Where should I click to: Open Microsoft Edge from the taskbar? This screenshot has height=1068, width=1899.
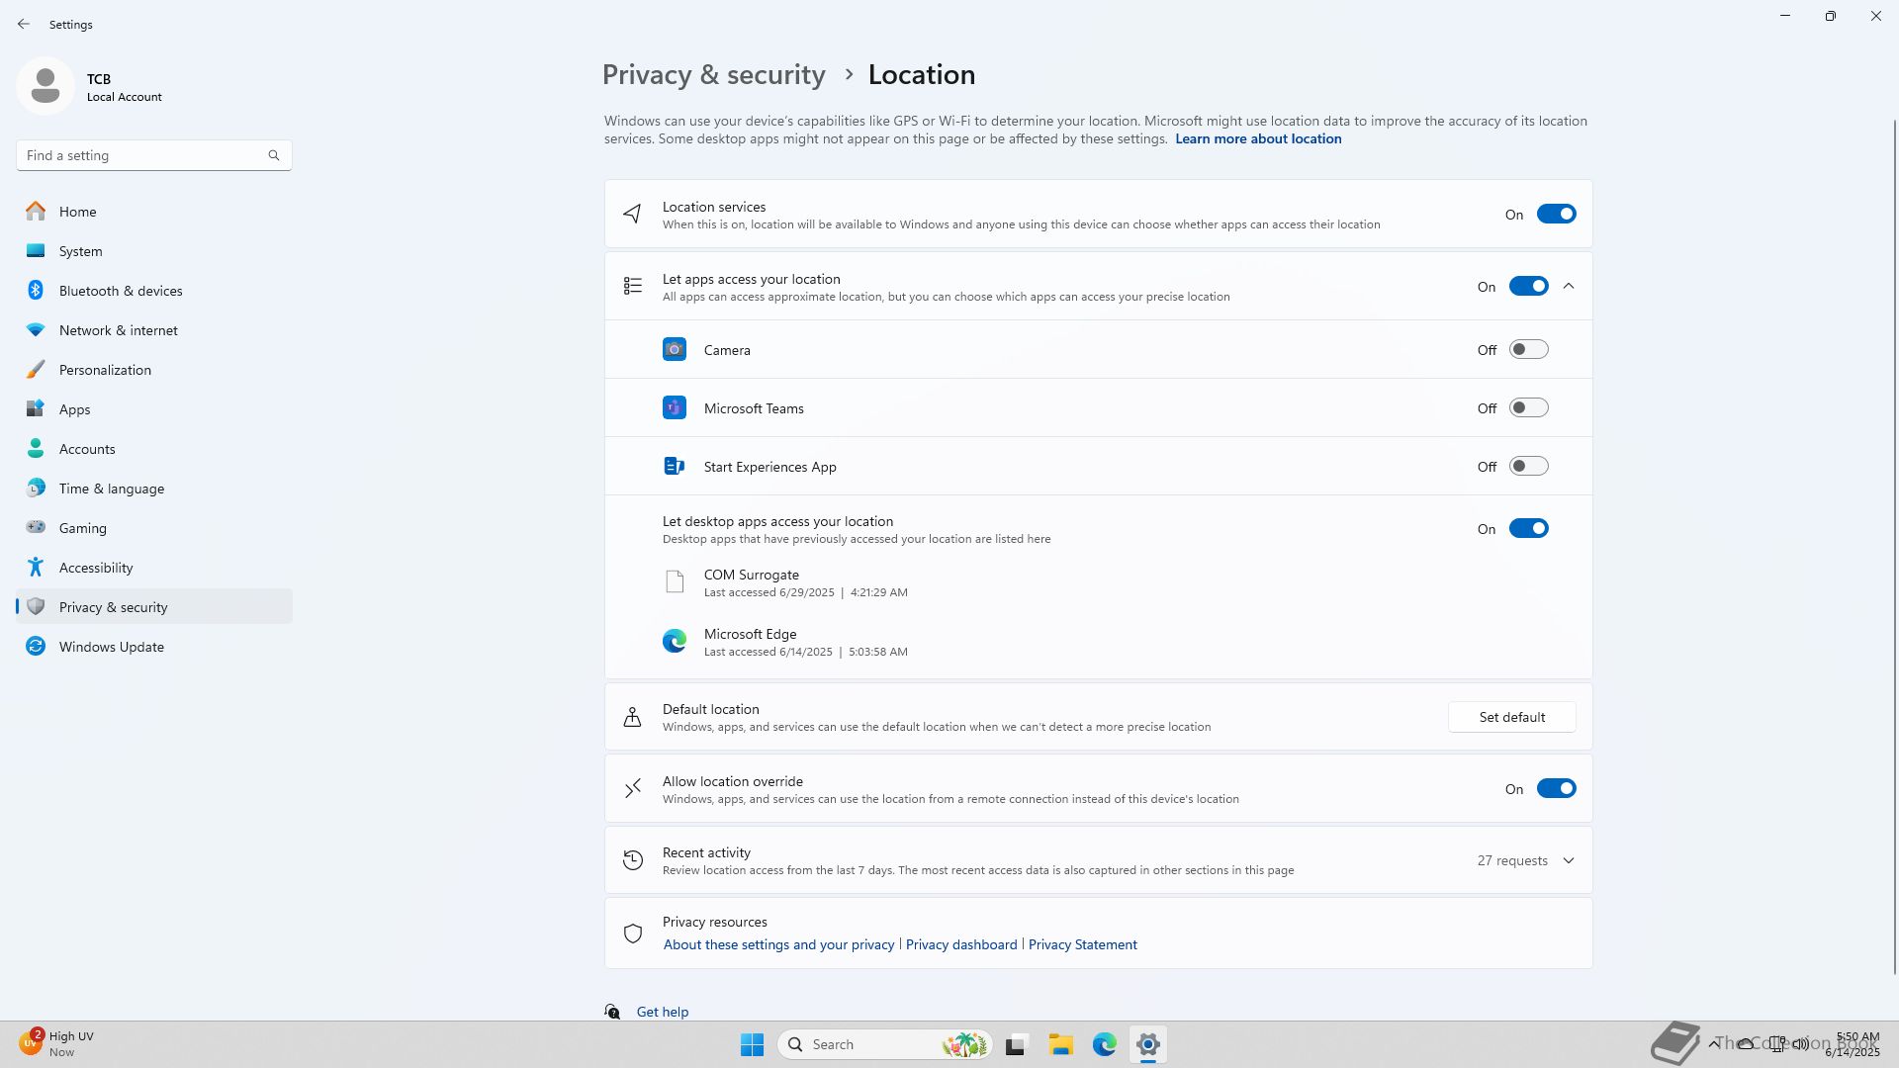(x=1104, y=1044)
